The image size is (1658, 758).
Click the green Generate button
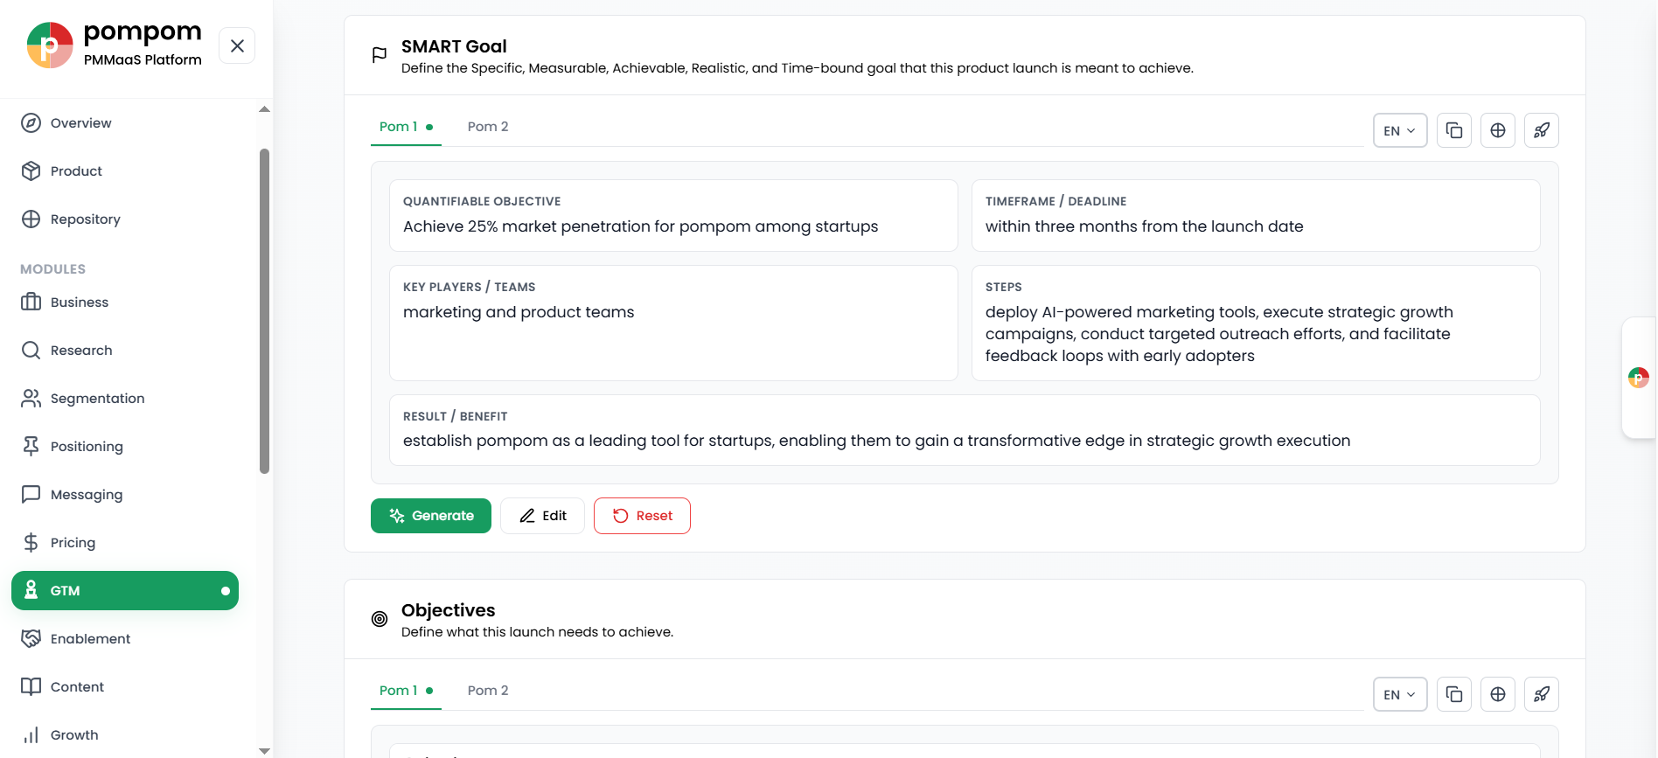click(x=431, y=516)
